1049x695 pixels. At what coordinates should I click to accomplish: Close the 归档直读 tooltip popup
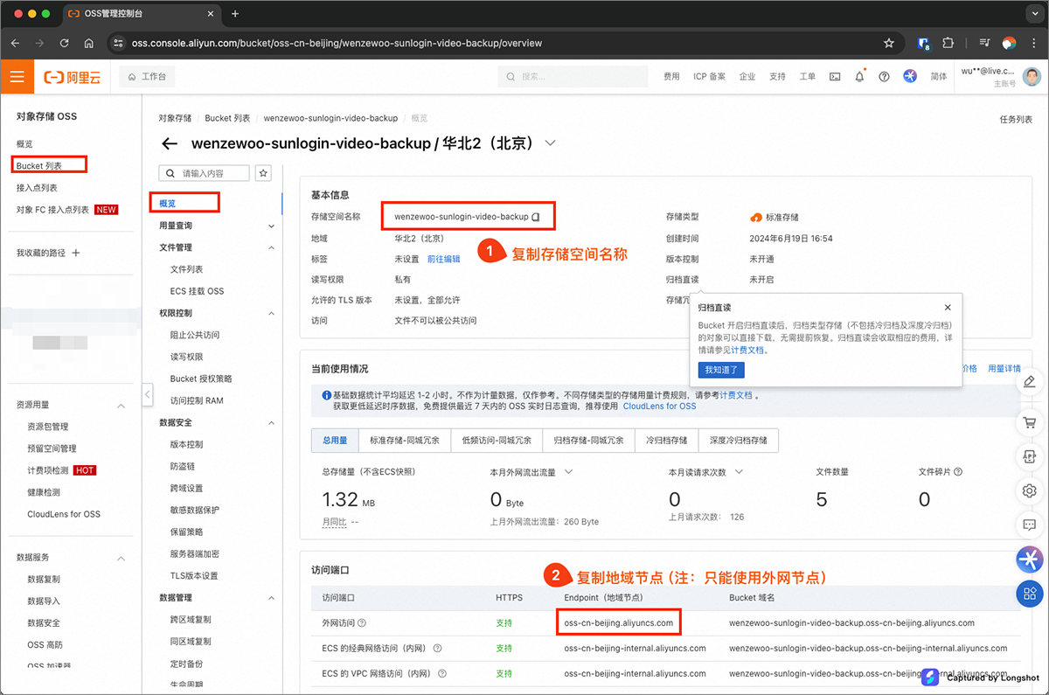point(948,308)
